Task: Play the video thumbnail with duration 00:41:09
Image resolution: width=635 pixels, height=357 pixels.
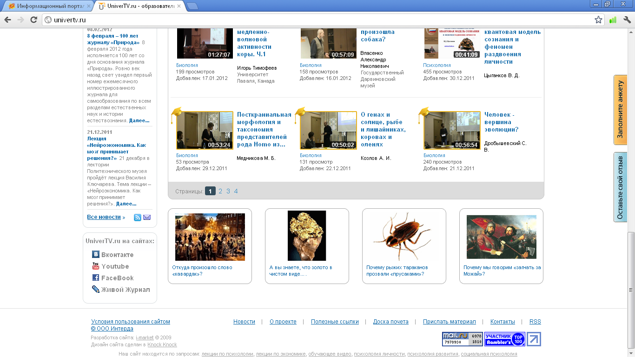Action: pyautogui.click(x=452, y=43)
